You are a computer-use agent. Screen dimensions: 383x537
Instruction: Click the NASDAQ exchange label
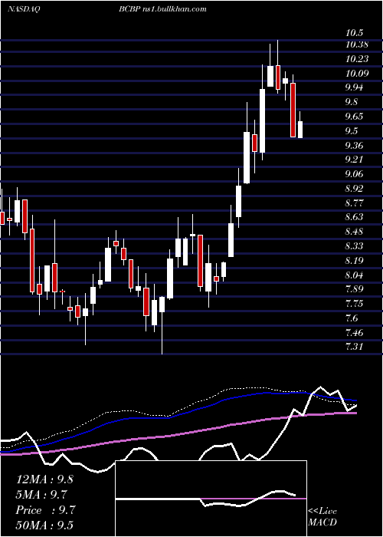pyautogui.click(x=24, y=9)
